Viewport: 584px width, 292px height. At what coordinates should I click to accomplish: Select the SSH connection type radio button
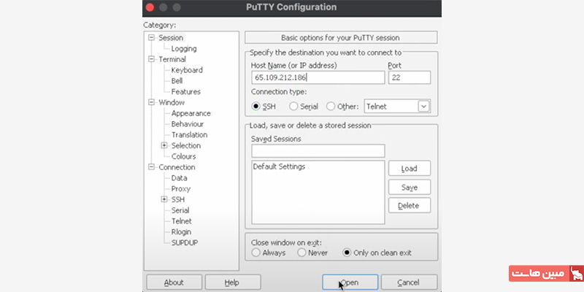point(255,107)
